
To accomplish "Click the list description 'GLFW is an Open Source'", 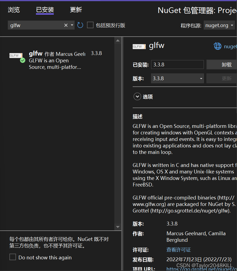I will (55, 64).
